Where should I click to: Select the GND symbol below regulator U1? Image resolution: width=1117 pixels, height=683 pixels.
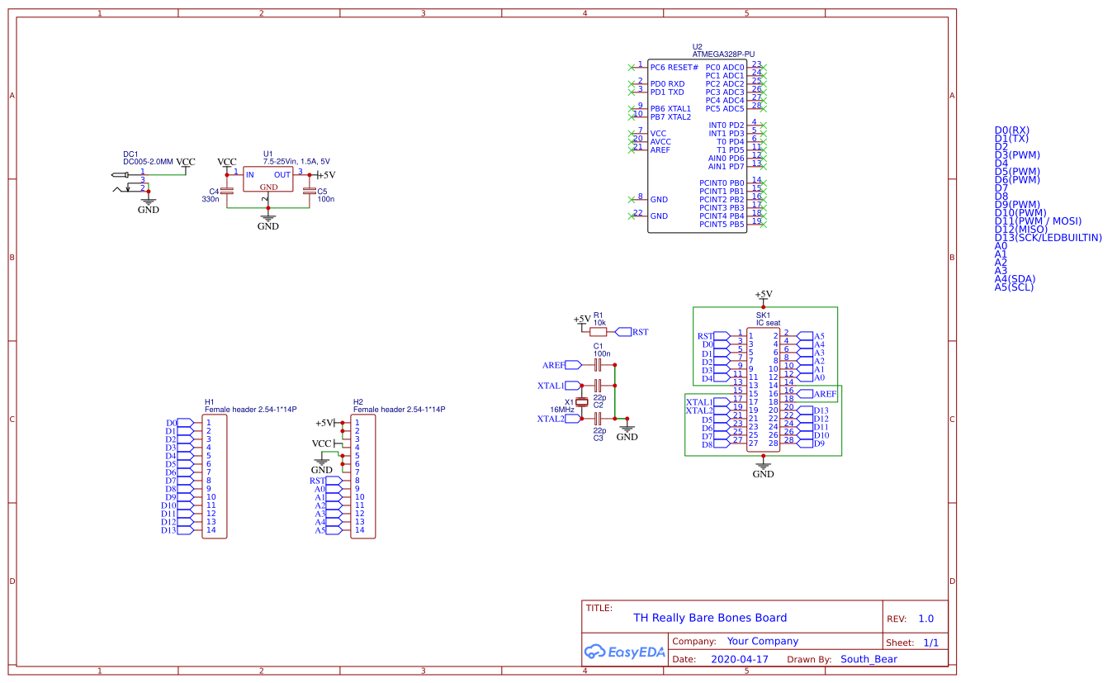click(267, 219)
